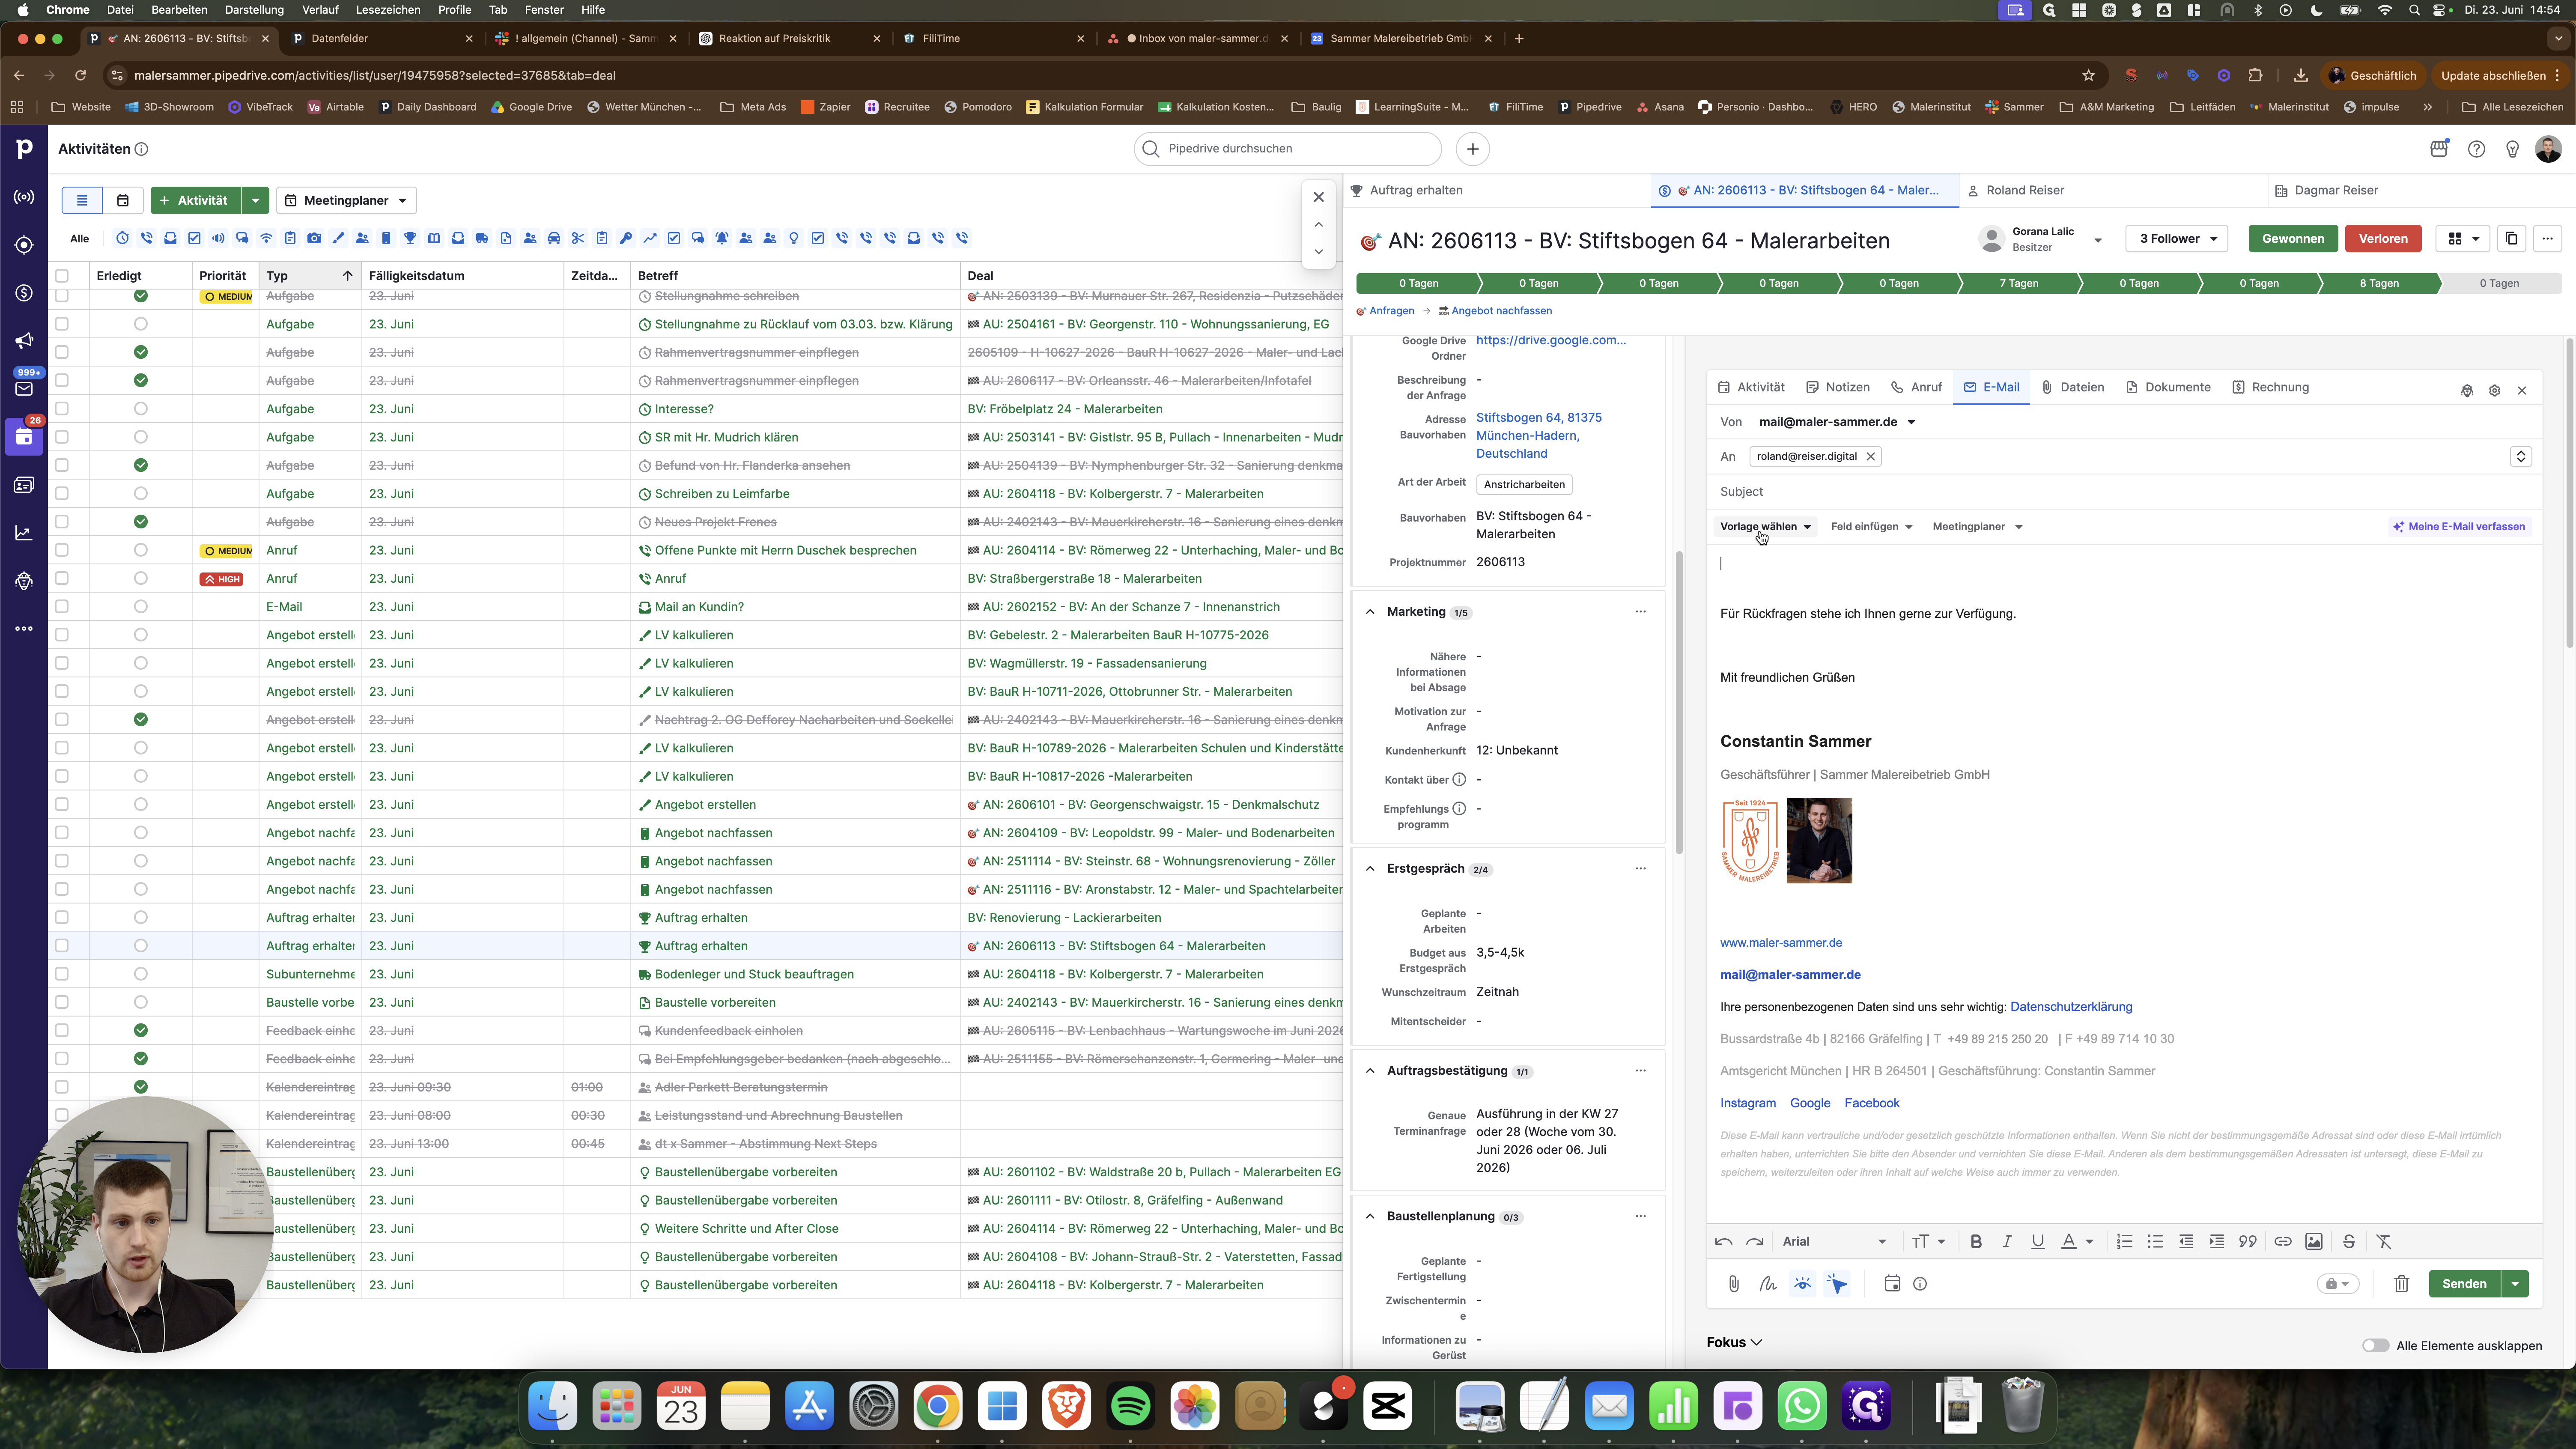Open the Leads radar icon in left sidebar
The width and height of the screenshot is (2576, 1449).
[x=24, y=197]
